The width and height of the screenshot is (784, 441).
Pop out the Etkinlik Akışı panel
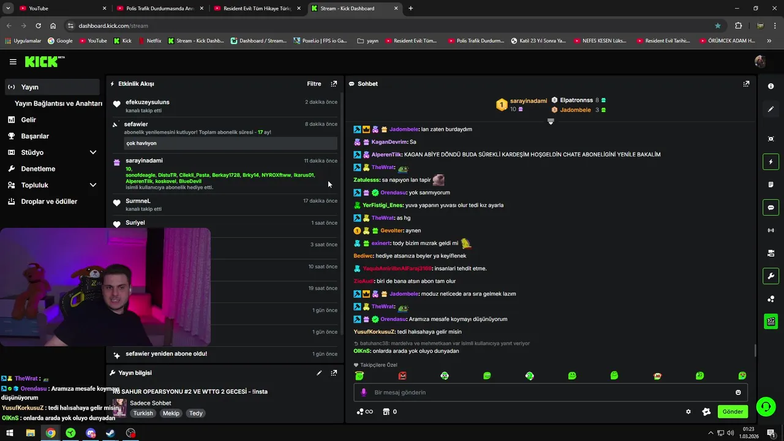coord(334,83)
